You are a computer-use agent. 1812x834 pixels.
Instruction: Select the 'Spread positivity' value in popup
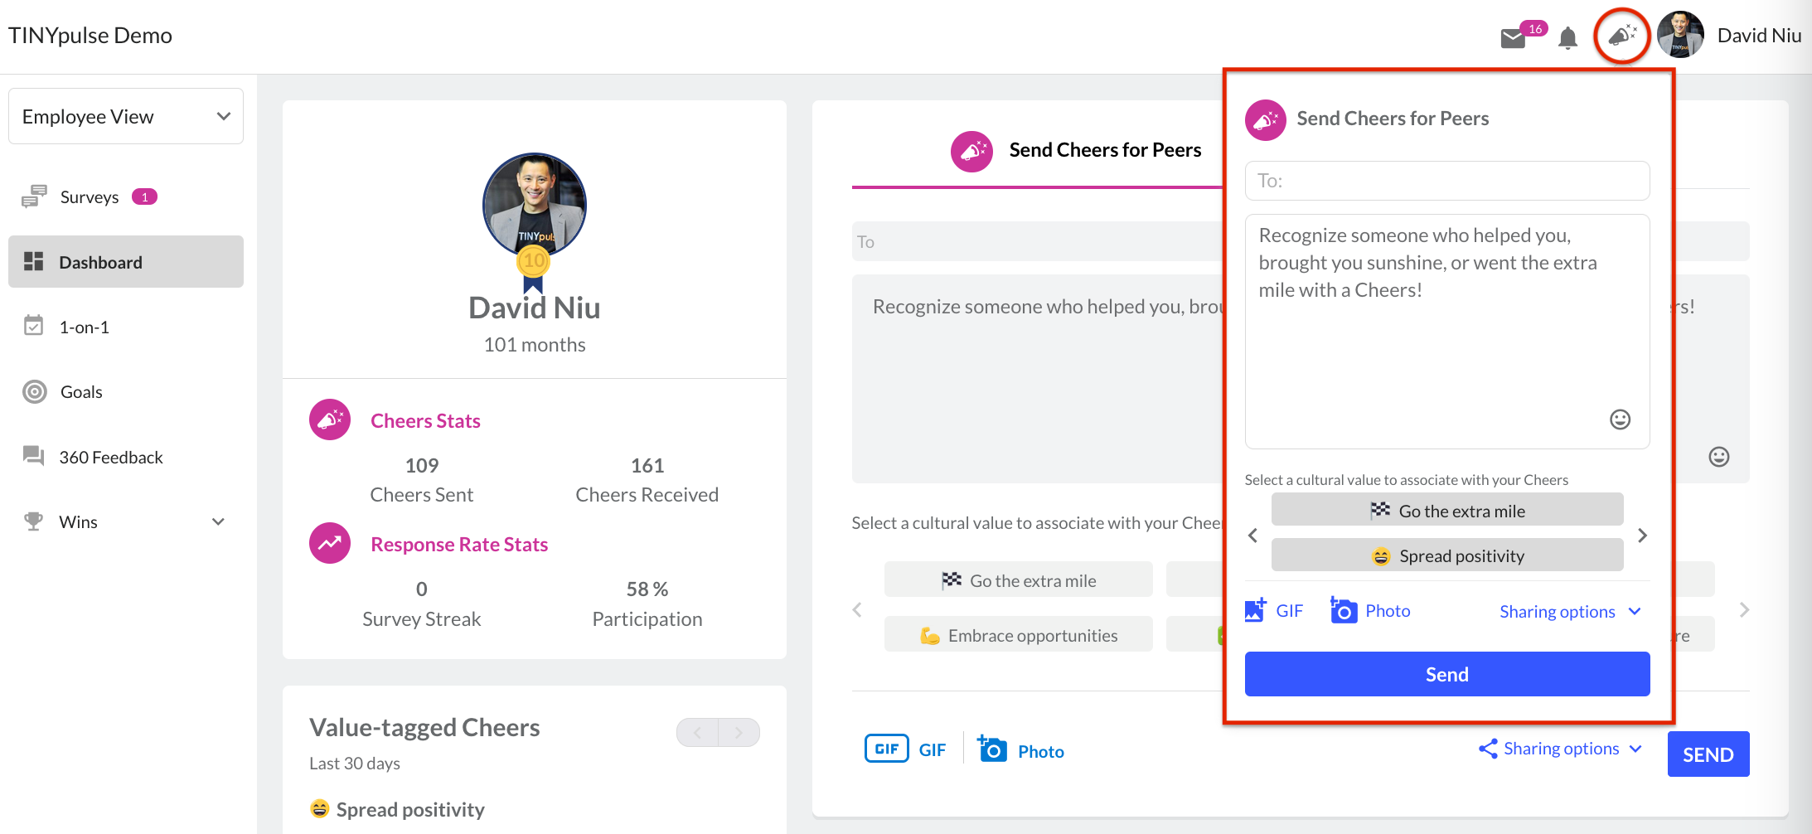(x=1447, y=555)
